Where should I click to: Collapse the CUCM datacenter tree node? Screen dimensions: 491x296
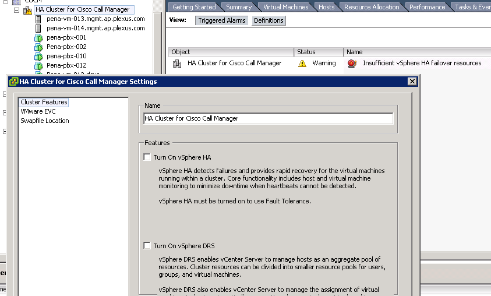[5, 1]
